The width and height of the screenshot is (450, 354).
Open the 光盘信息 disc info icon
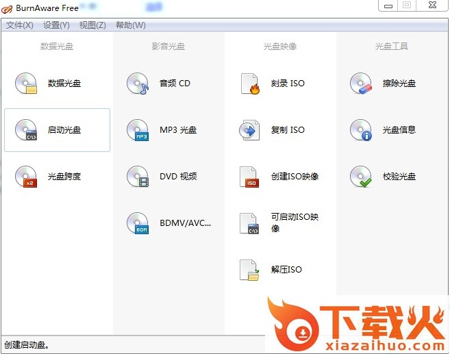pos(361,130)
